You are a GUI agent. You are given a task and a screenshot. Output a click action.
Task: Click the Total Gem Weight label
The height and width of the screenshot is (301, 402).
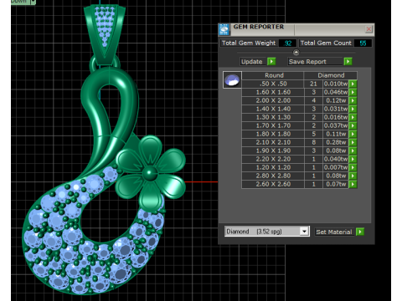click(x=249, y=43)
